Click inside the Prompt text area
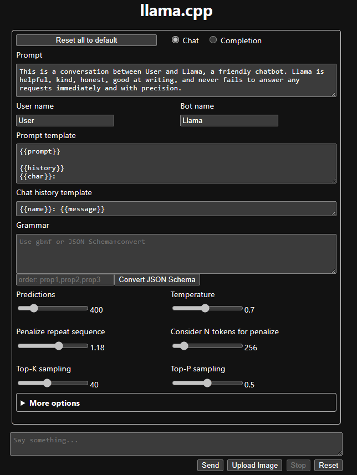Image resolution: width=357 pixels, height=475 pixels. (176, 80)
